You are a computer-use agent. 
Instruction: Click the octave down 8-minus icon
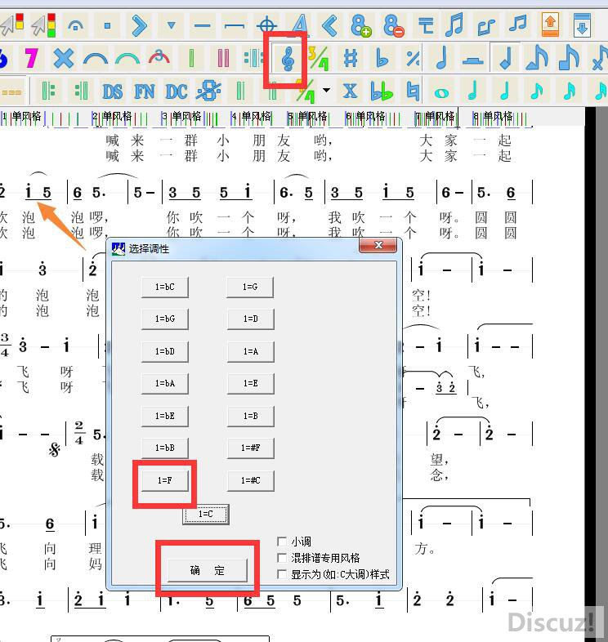(394, 25)
